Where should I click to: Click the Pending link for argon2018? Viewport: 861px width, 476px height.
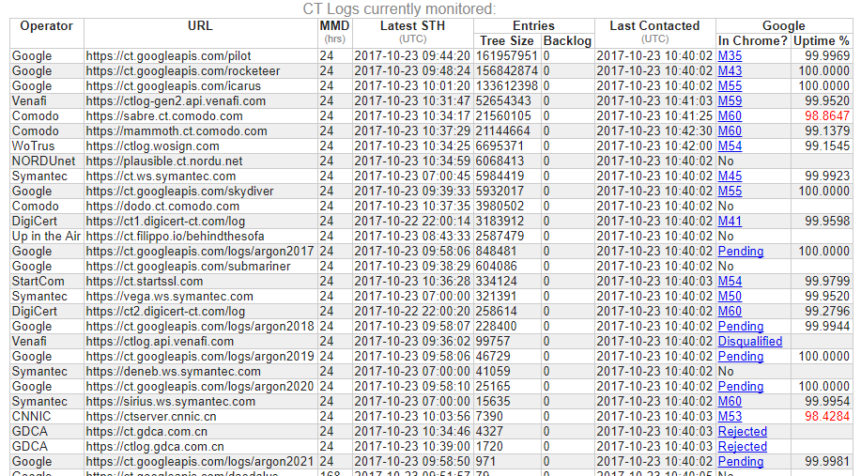pyautogui.click(x=741, y=327)
